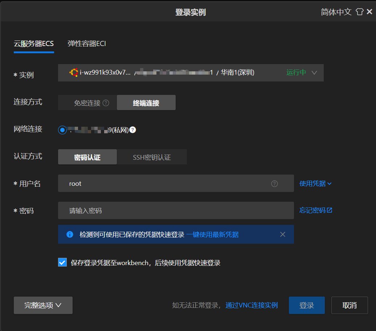The width and height of the screenshot is (376, 331).
Task: Click the help icon inside username field
Action: coord(274,184)
